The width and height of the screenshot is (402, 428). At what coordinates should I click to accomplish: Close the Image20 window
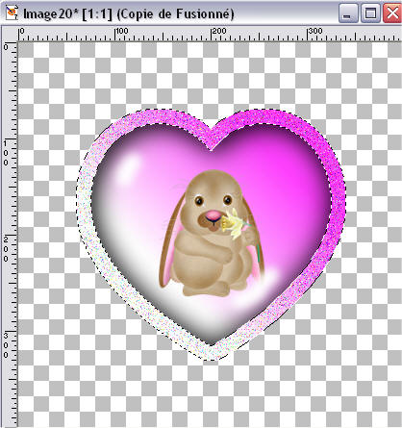point(392,13)
